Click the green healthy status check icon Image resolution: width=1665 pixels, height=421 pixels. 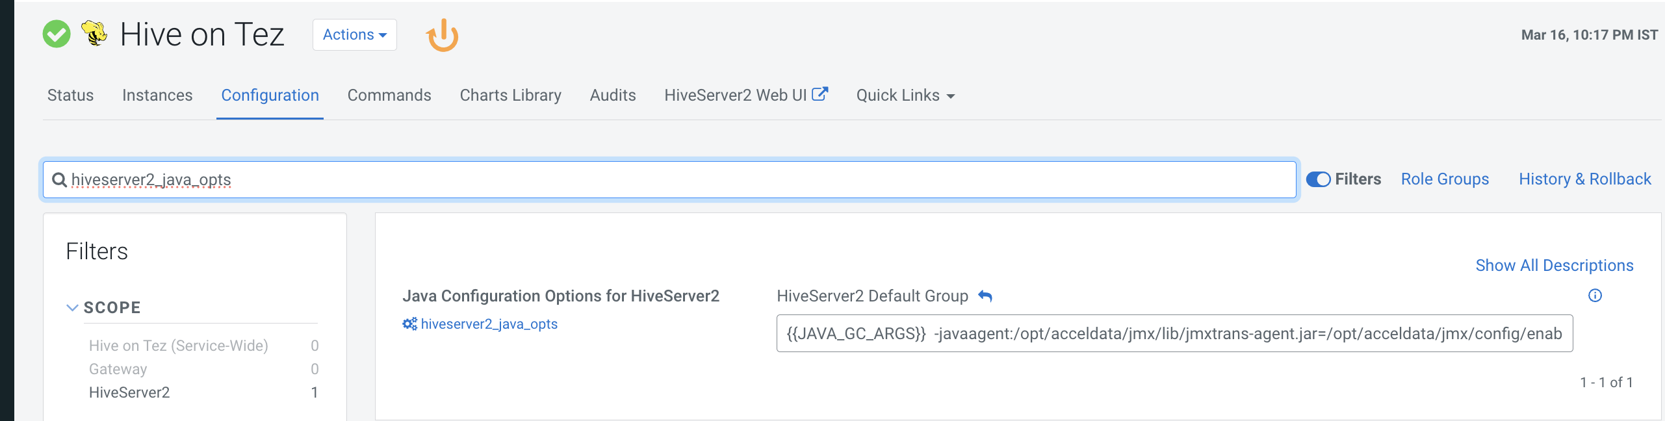[x=57, y=34]
